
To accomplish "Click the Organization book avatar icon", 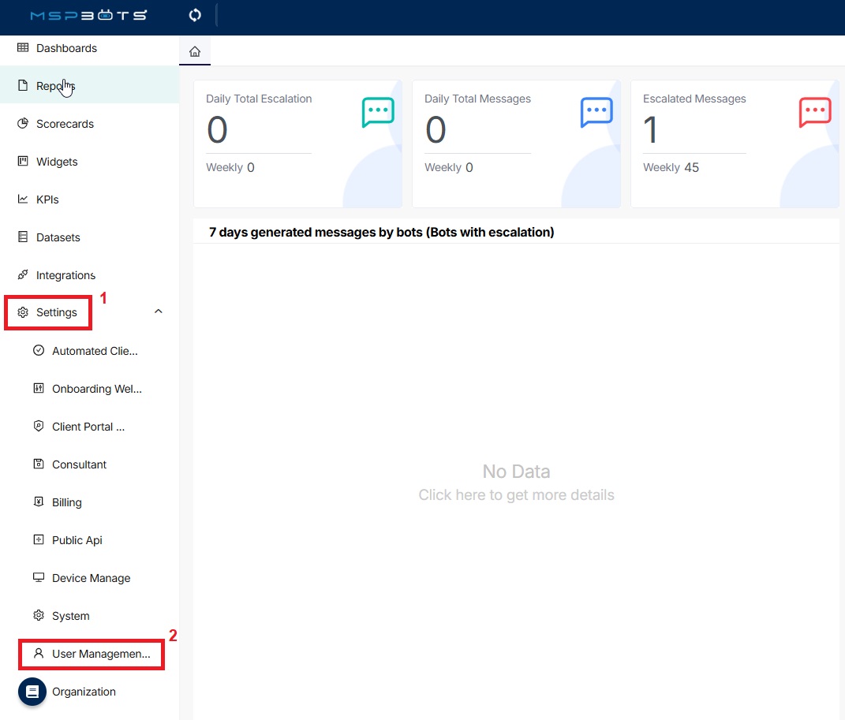I will click(x=32, y=692).
